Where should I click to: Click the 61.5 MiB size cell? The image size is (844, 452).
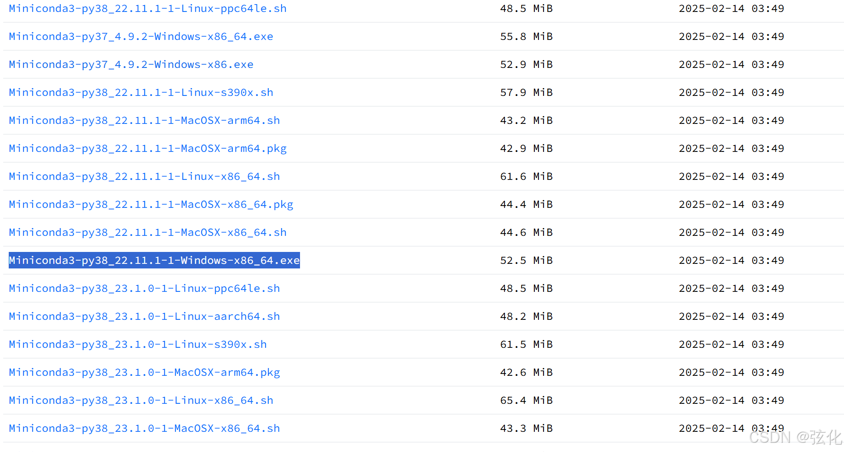[x=527, y=345]
